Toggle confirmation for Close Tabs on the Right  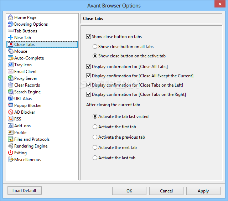tap(88, 94)
